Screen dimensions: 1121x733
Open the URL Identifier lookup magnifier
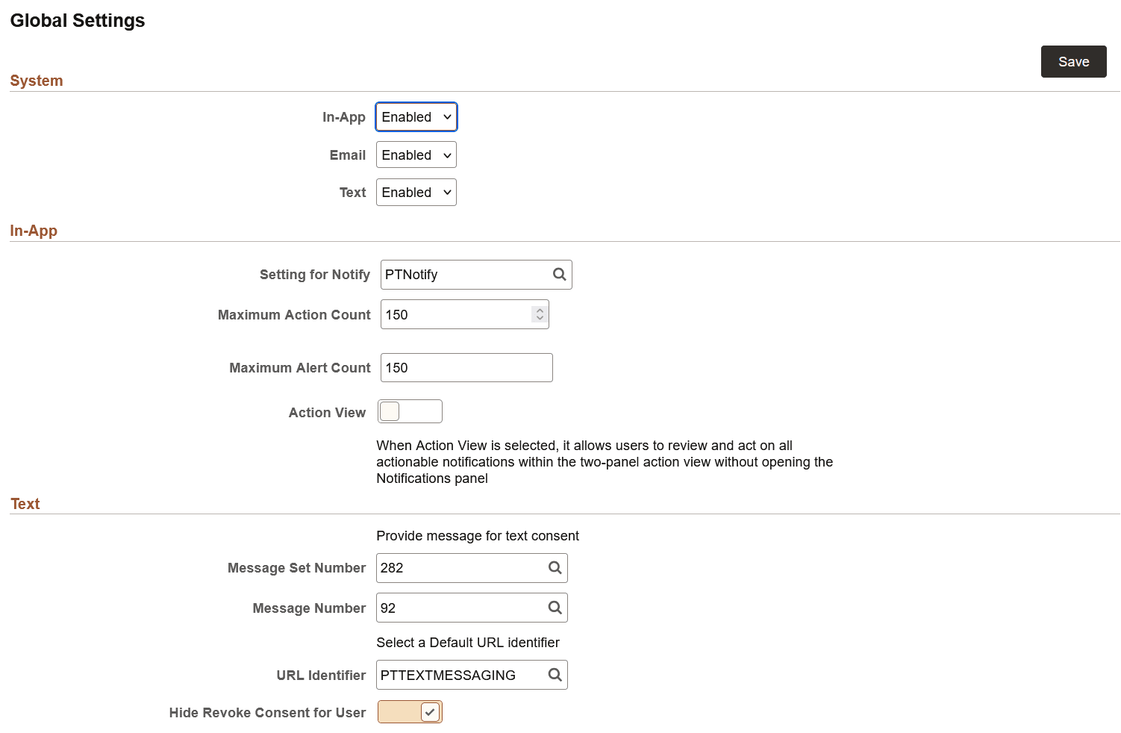pos(555,674)
